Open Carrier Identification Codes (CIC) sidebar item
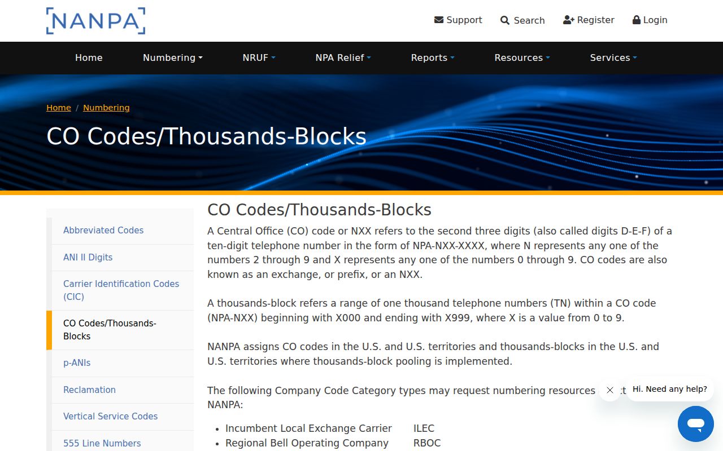Screen dimensions: 723x451 tap(123, 290)
